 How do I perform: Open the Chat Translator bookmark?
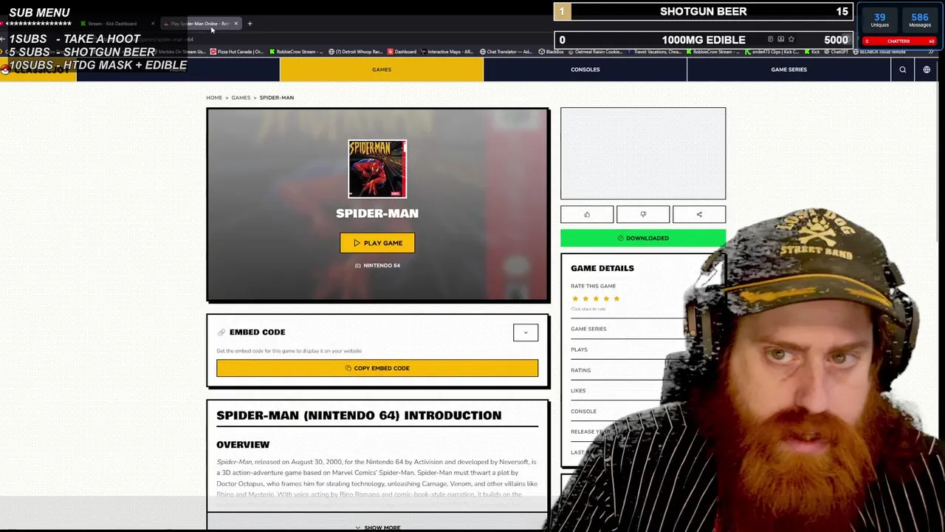(506, 52)
